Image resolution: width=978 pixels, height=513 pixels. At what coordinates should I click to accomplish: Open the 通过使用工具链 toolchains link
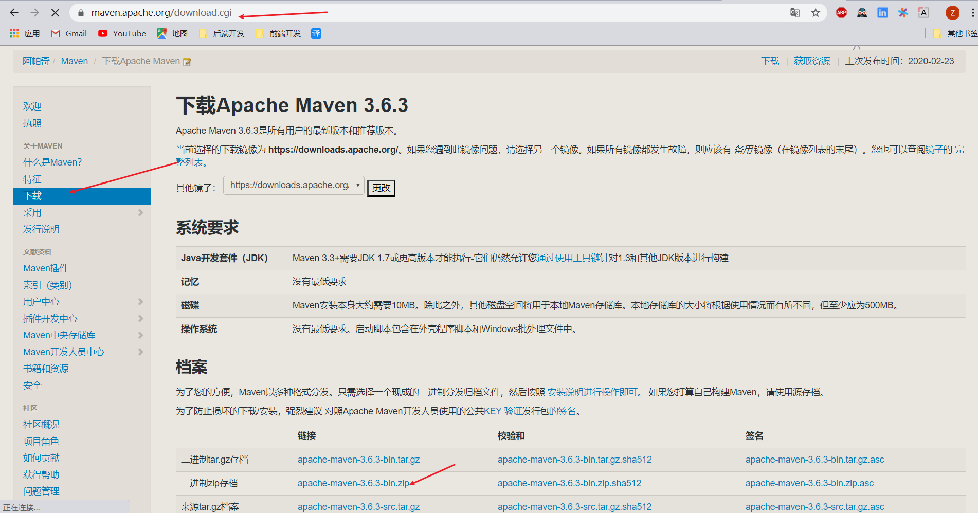pos(569,258)
